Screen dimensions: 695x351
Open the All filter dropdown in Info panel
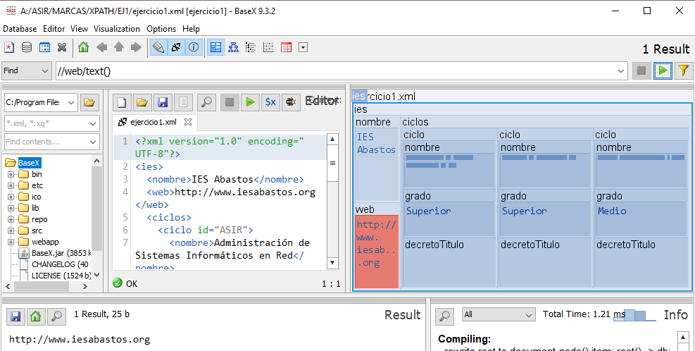point(498,314)
